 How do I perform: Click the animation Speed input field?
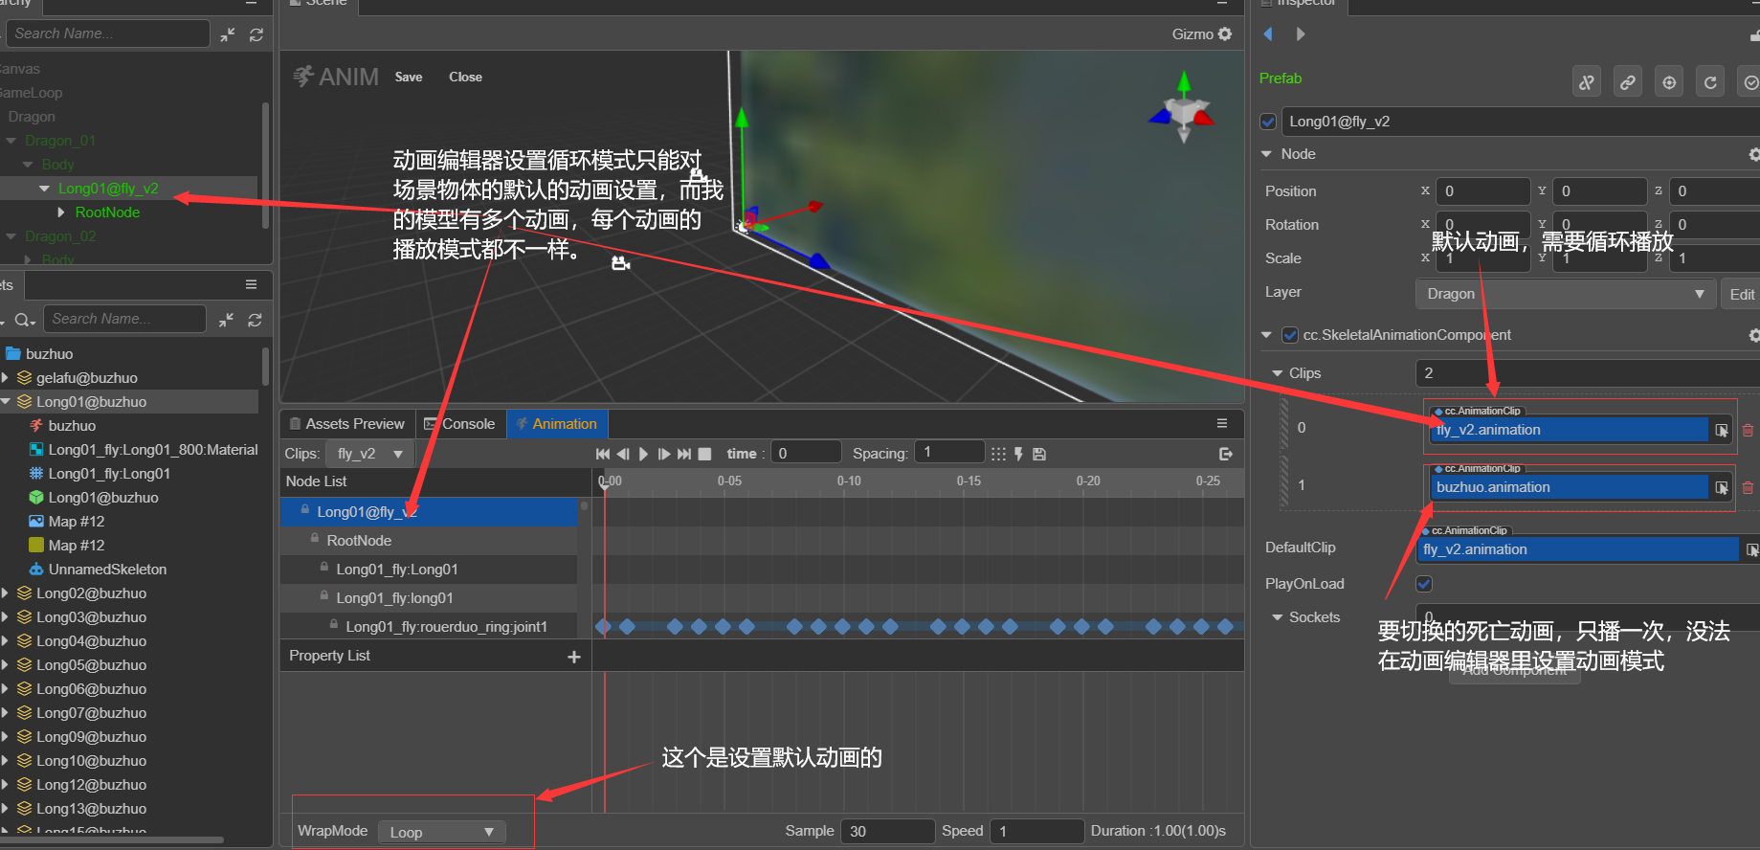(x=1036, y=832)
